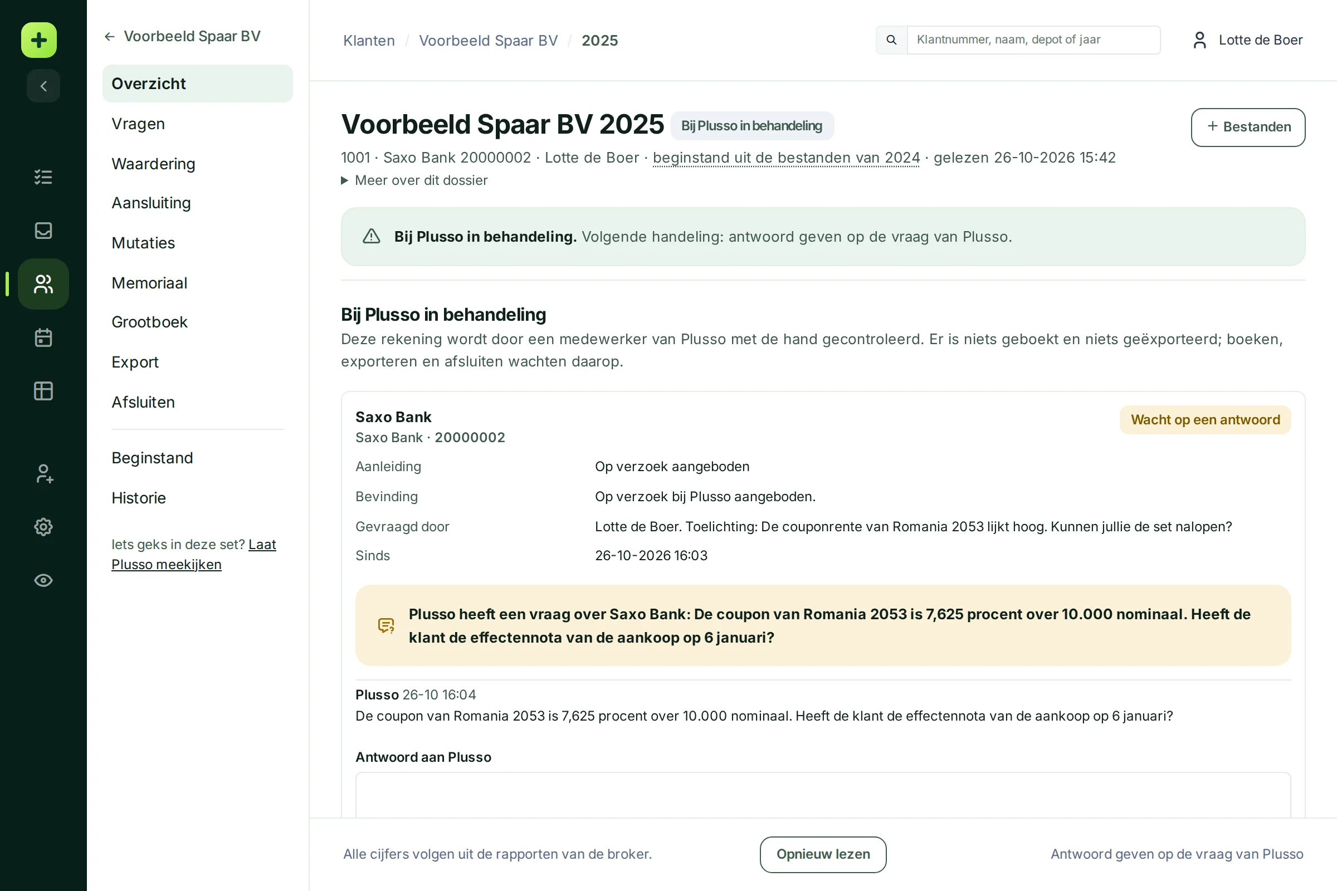Click 'Antwoord geven op de vraag van Plusso'
This screenshot has width=1337, height=891.
(x=1177, y=855)
